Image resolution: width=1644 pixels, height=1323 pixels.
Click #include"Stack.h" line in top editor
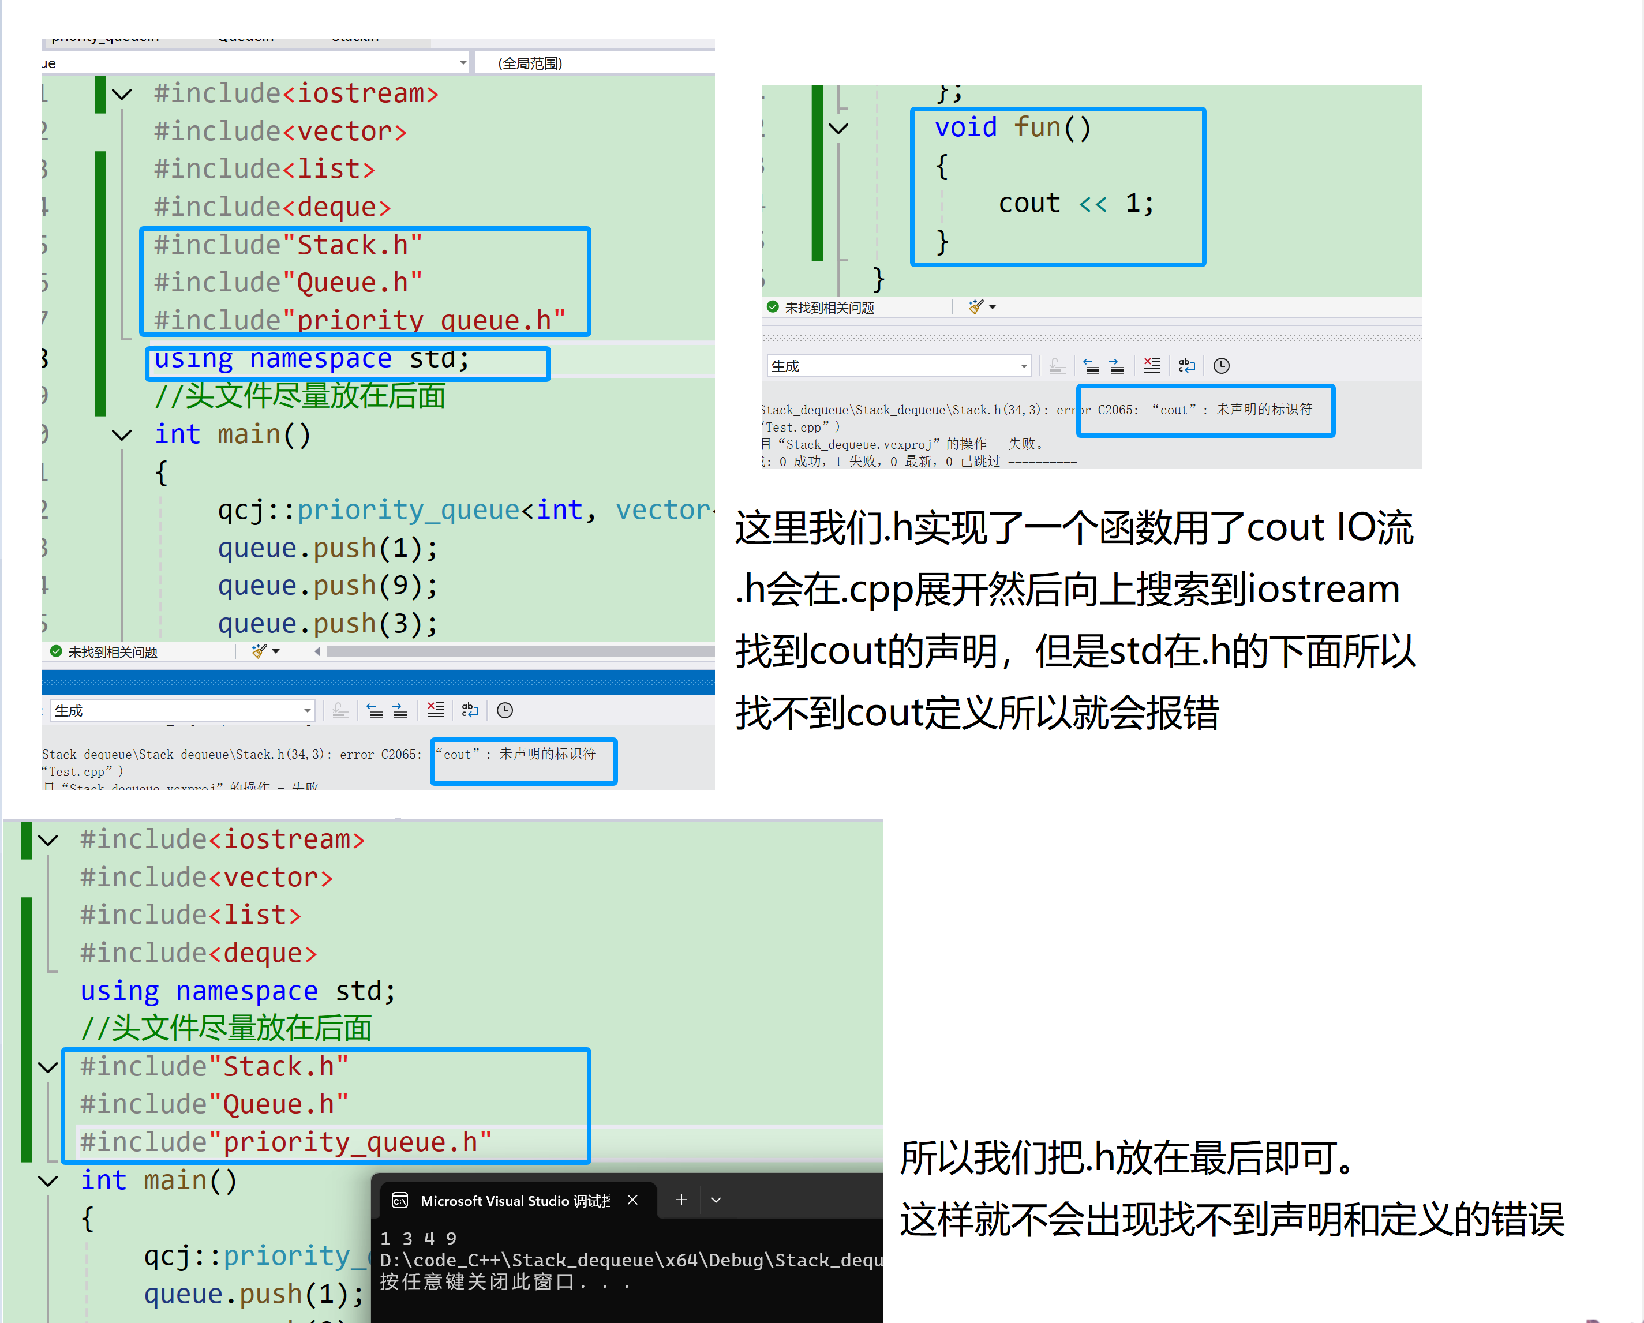(x=287, y=245)
